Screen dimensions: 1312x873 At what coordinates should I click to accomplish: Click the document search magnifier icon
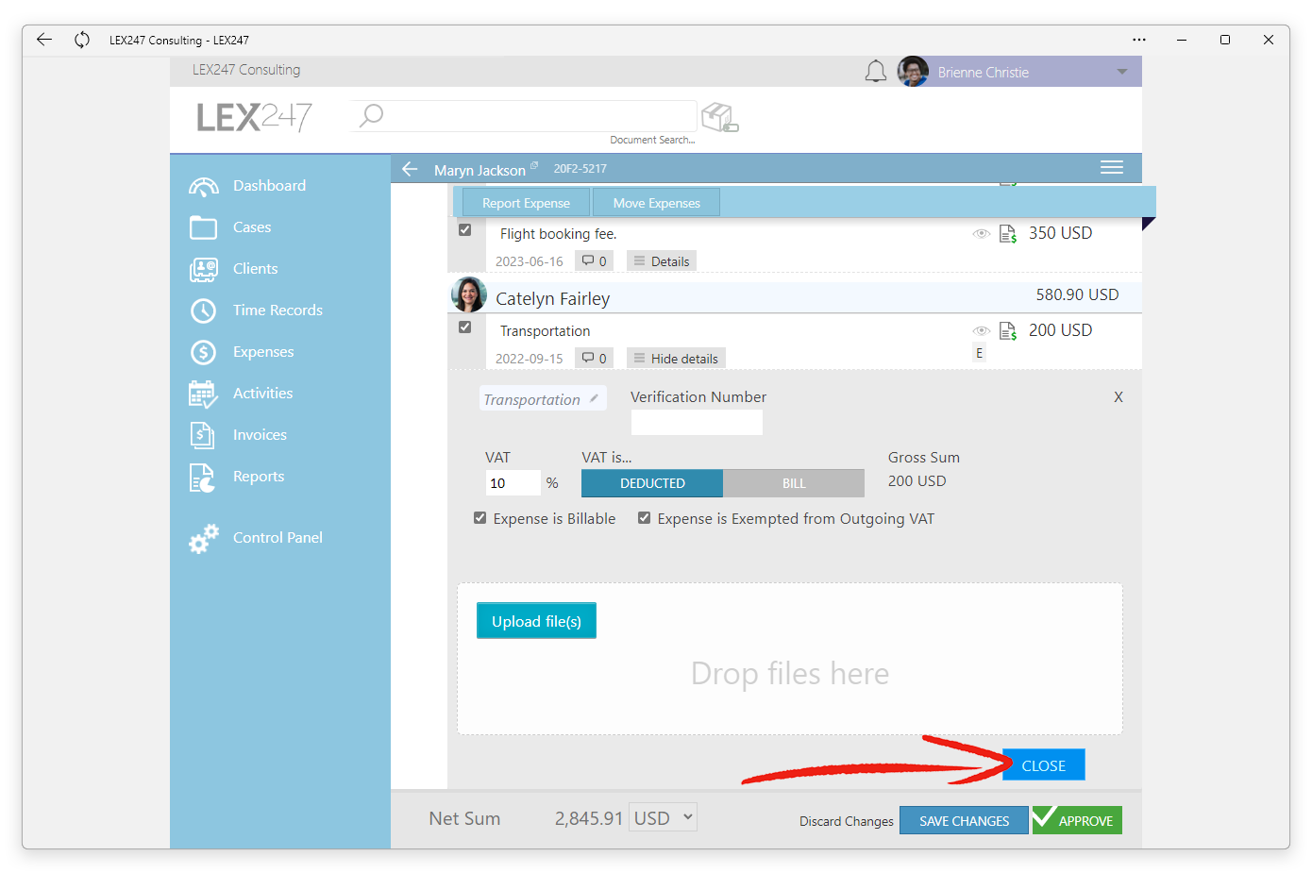372,115
